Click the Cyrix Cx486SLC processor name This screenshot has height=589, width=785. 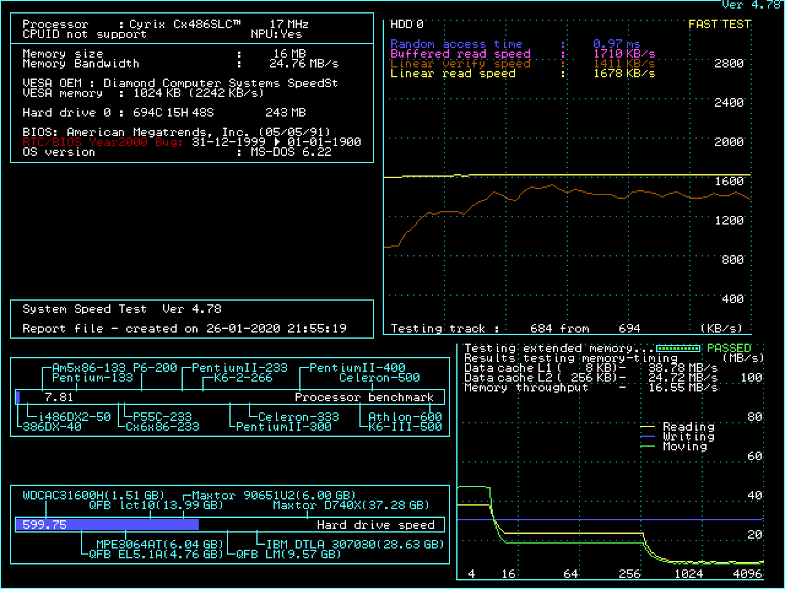coord(185,25)
